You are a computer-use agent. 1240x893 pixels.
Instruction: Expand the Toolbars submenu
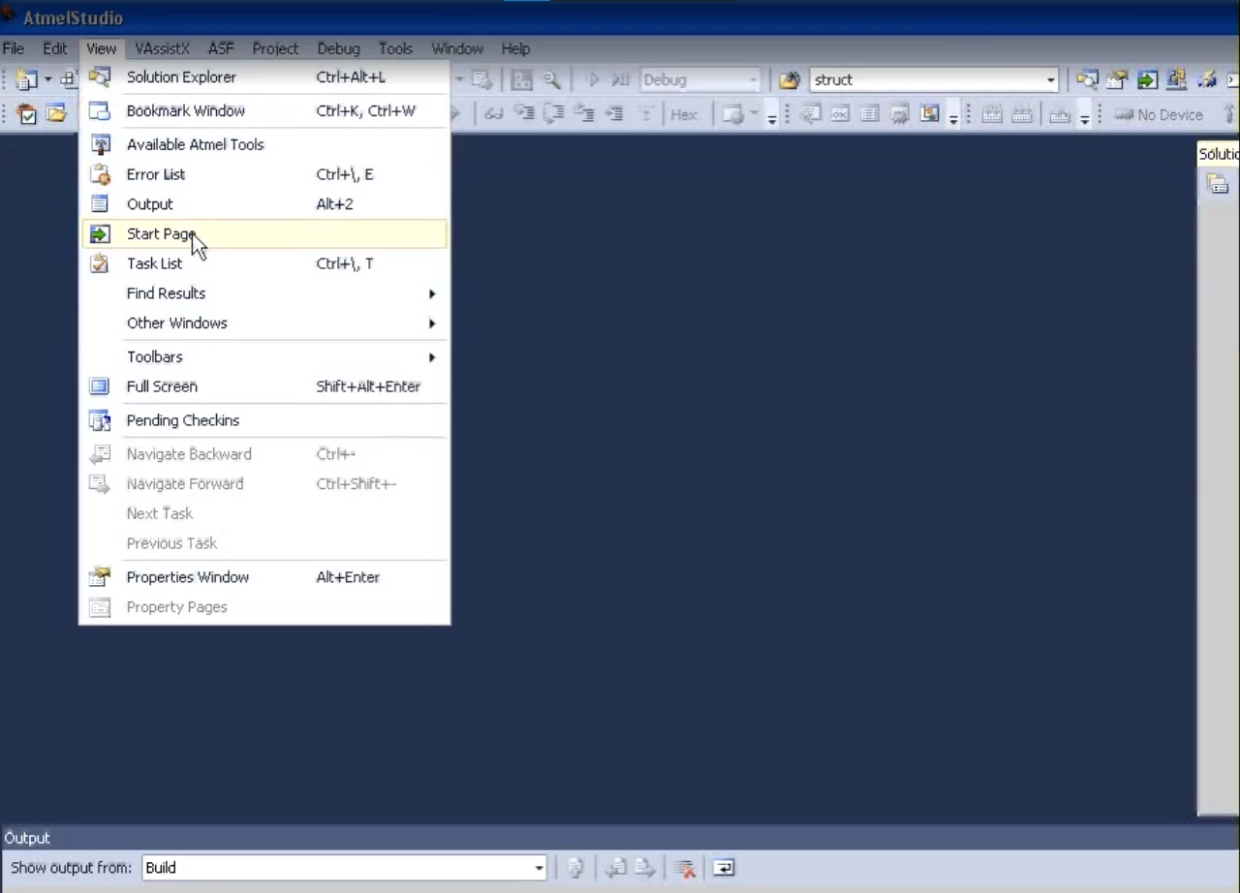[263, 357]
